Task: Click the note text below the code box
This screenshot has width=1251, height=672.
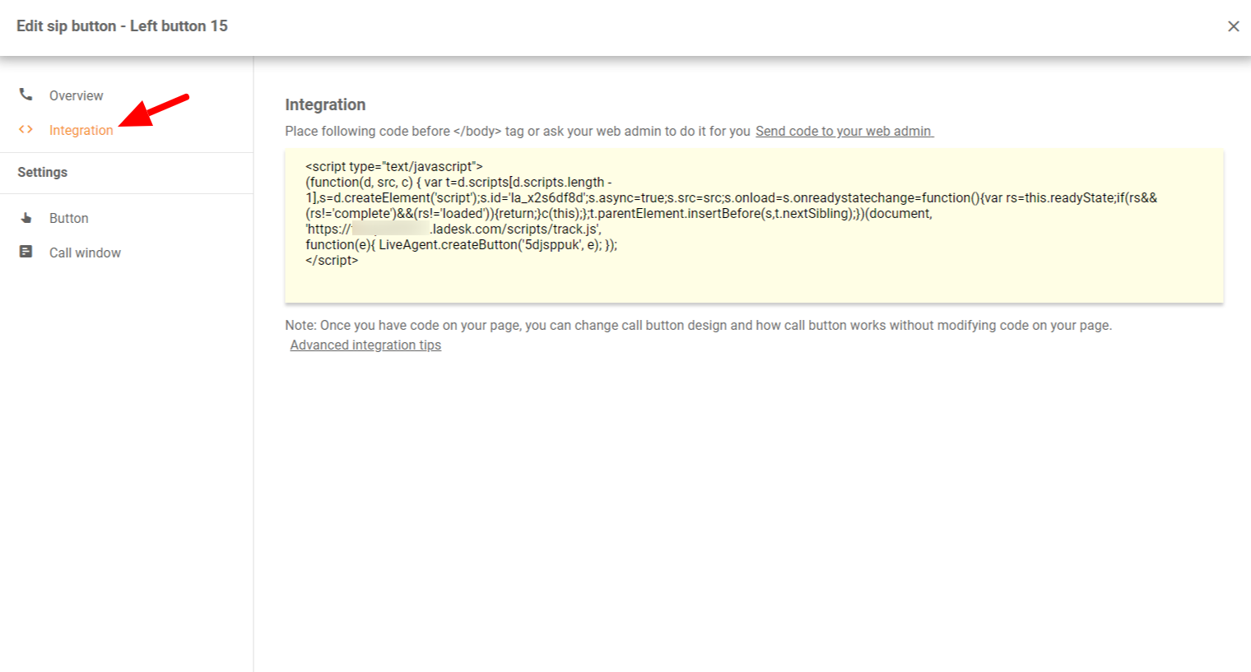Action: [x=698, y=325]
